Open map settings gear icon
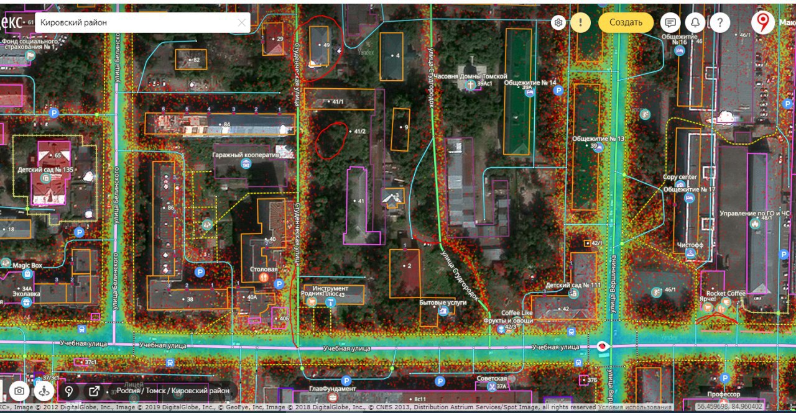796x413 pixels. [x=559, y=22]
